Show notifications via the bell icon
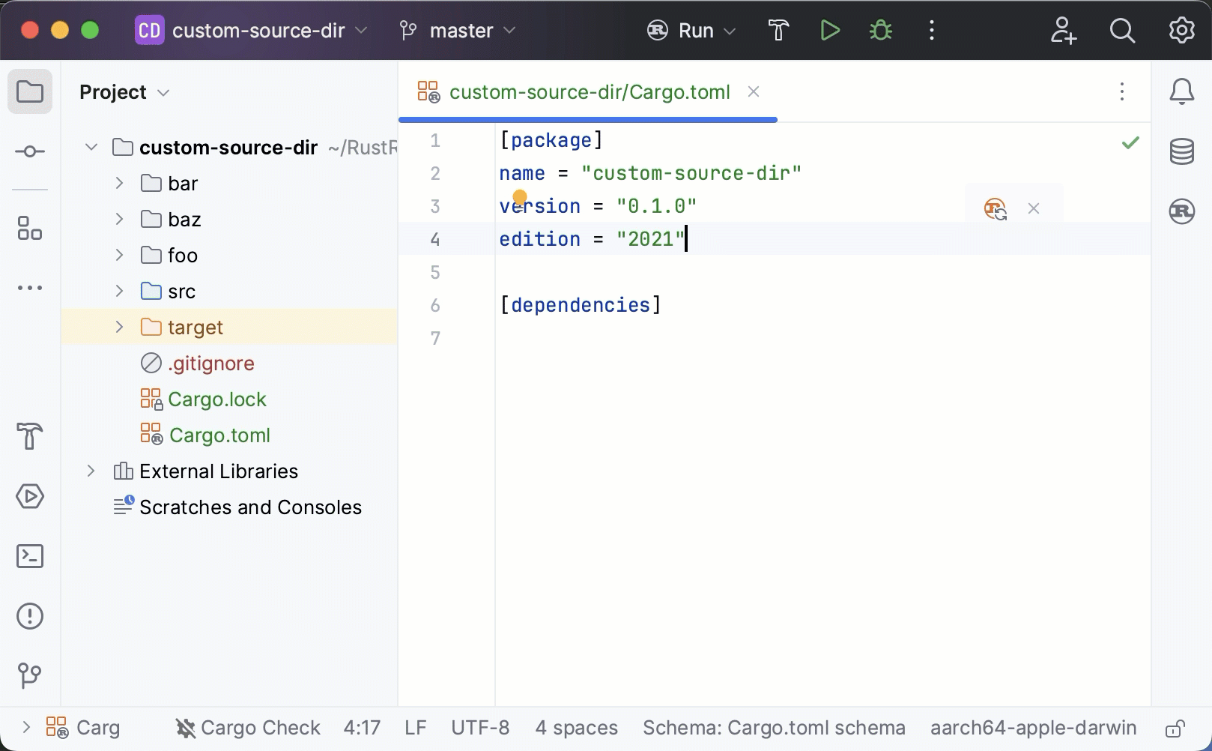 (1181, 91)
